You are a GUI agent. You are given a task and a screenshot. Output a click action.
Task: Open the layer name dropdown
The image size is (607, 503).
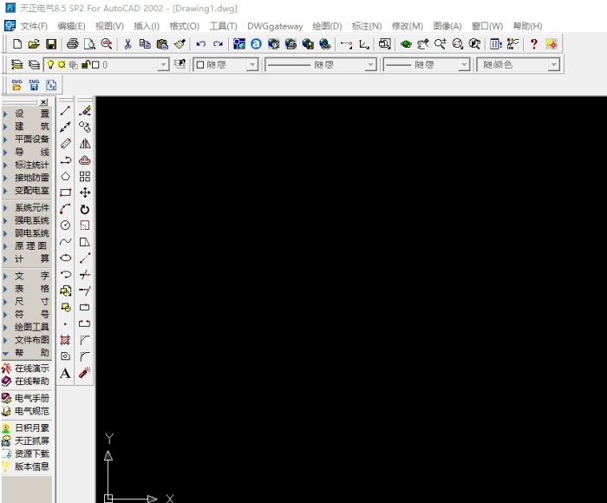click(164, 65)
